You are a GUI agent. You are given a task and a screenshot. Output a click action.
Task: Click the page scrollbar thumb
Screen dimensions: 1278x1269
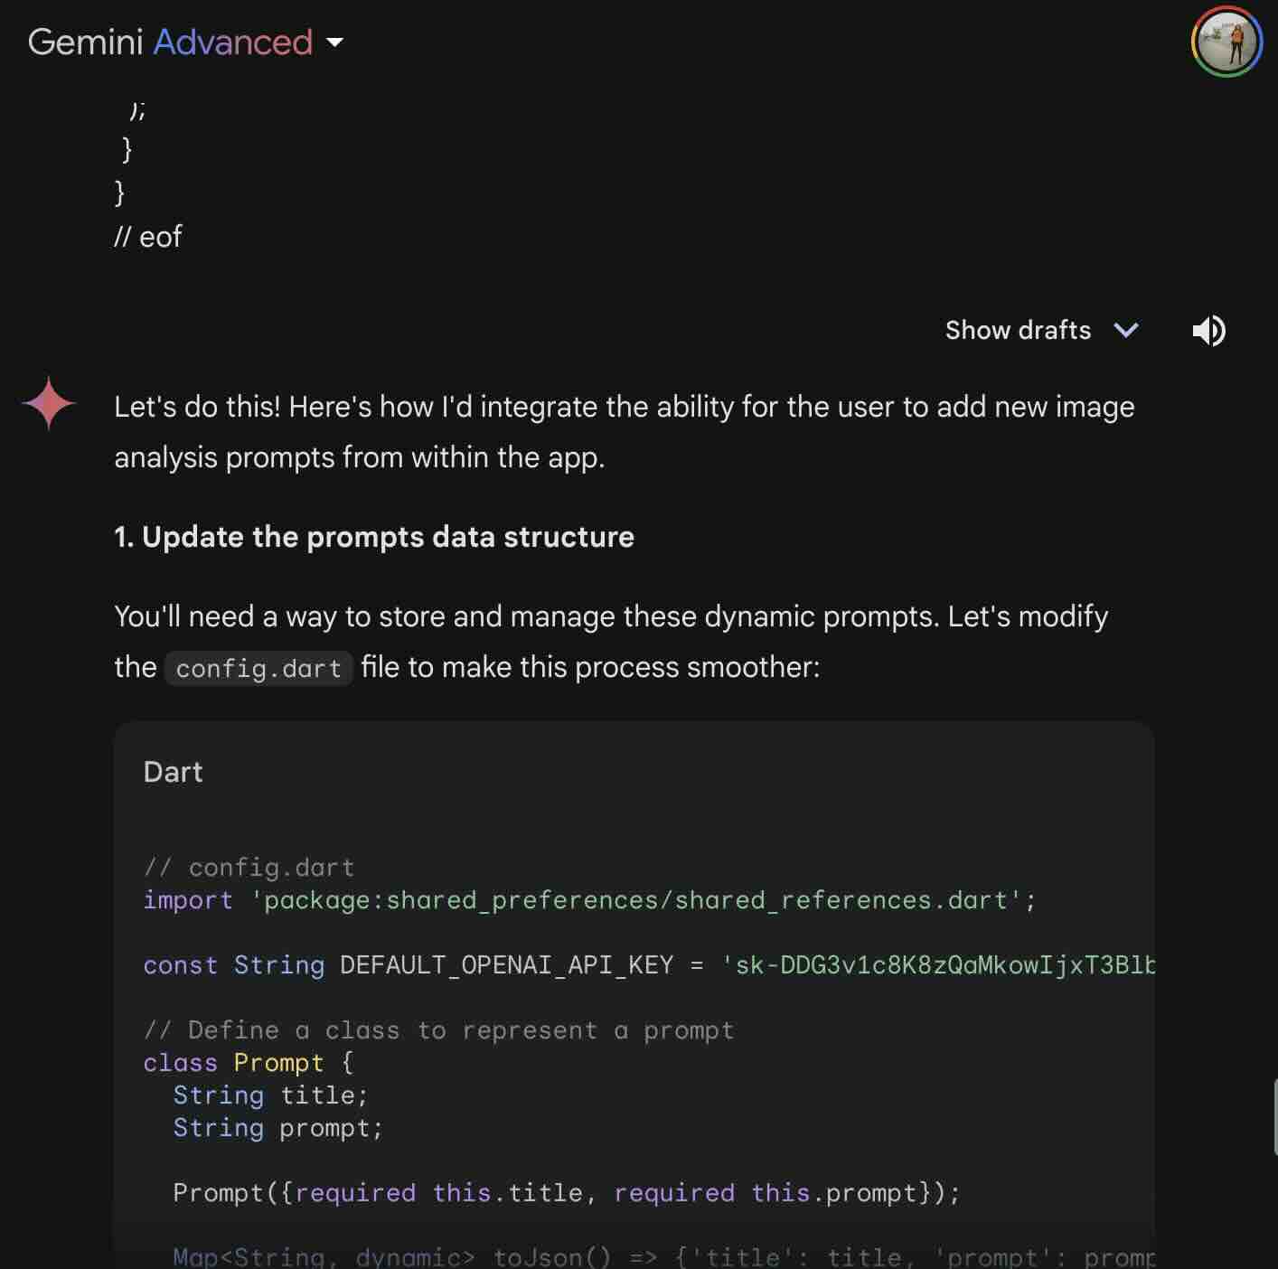pyautogui.click(x=1274, y=1115)
